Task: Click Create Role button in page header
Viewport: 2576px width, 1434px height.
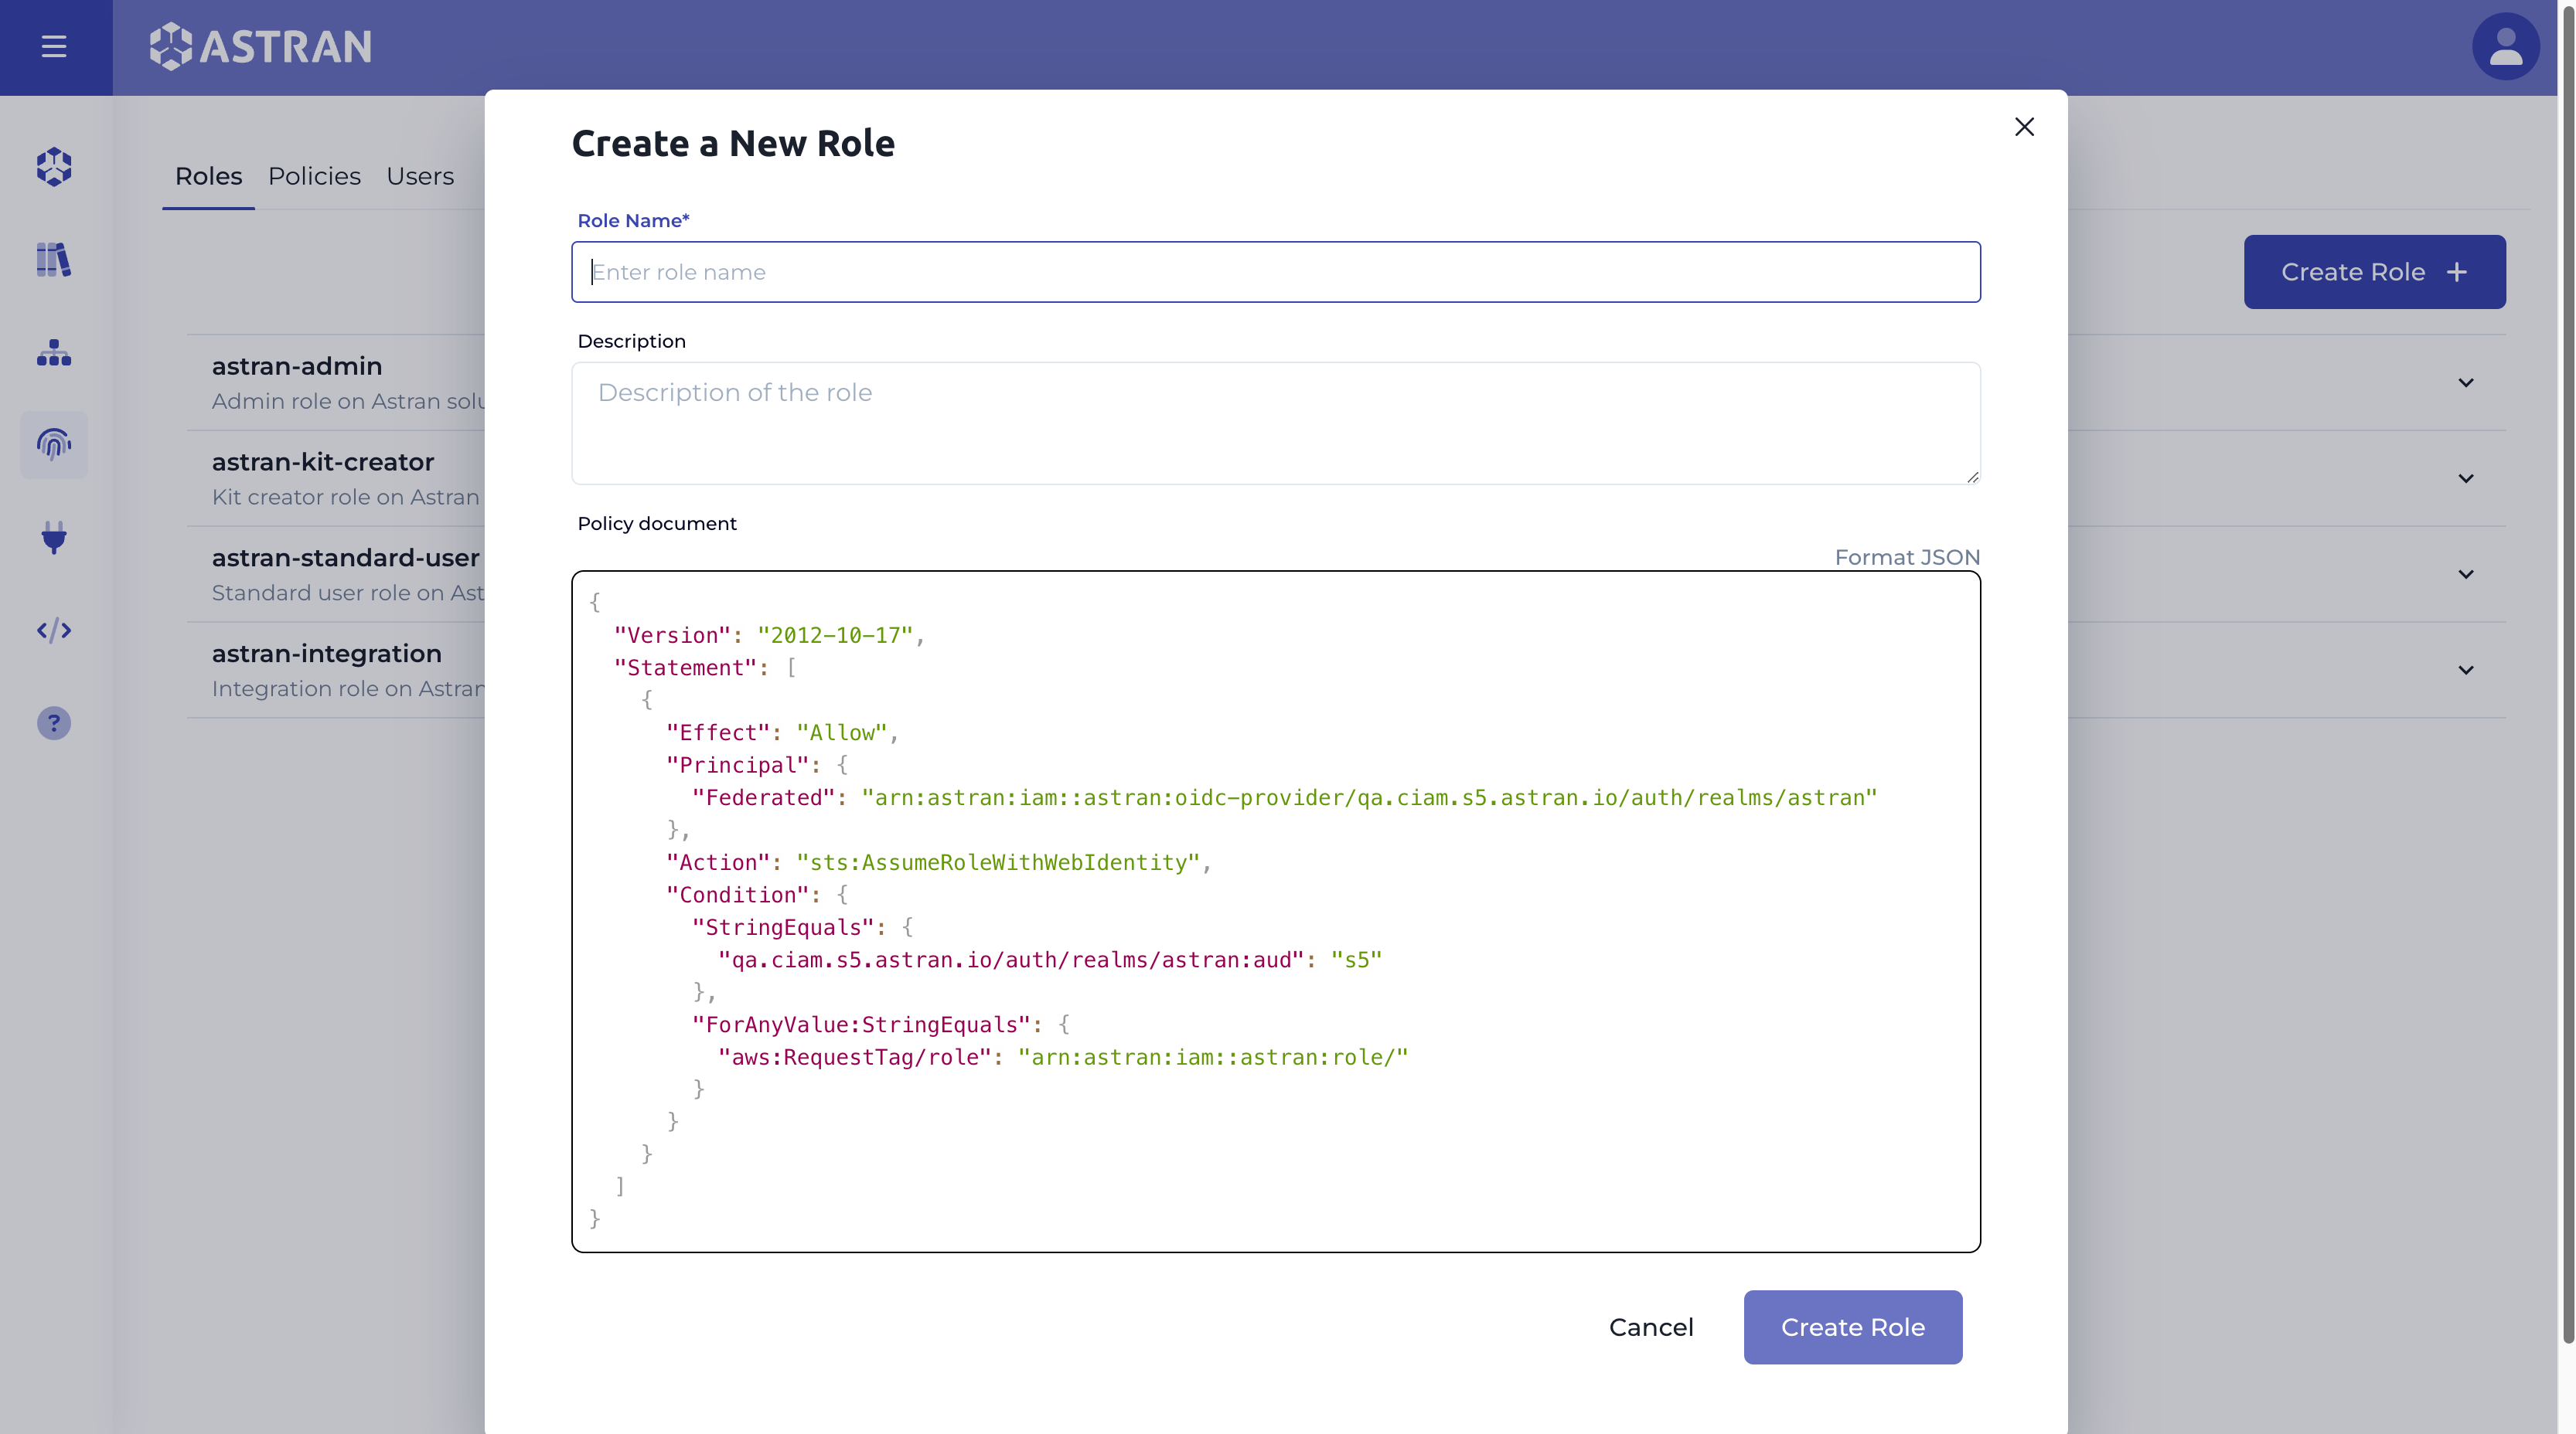Action: 2374,272
